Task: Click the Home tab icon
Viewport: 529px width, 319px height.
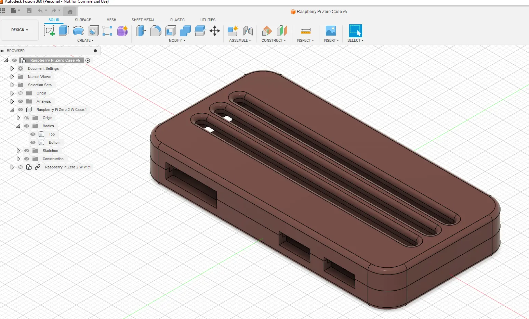Action: (x=70, y=12)
